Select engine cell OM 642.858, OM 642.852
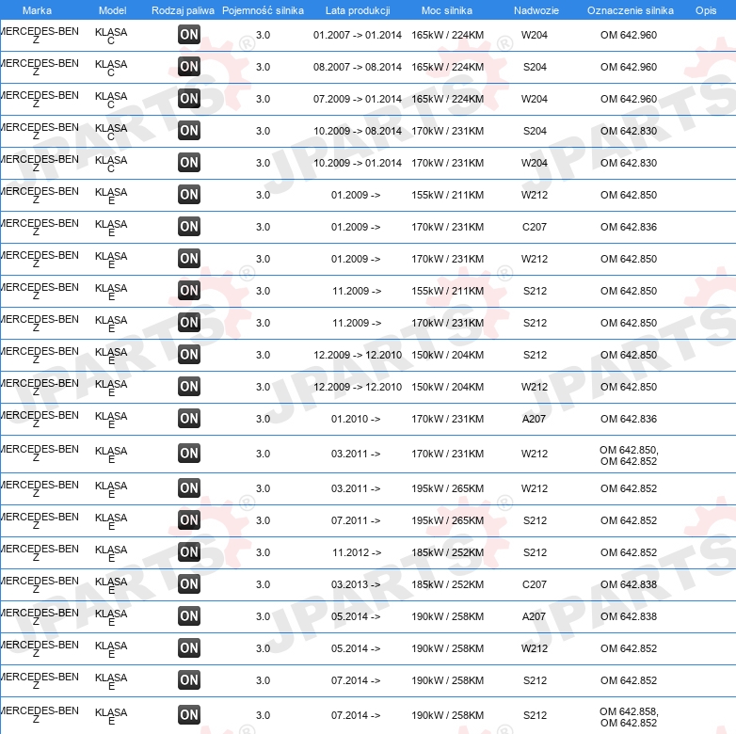Screen dimensions: 736x734 point(629,717)
